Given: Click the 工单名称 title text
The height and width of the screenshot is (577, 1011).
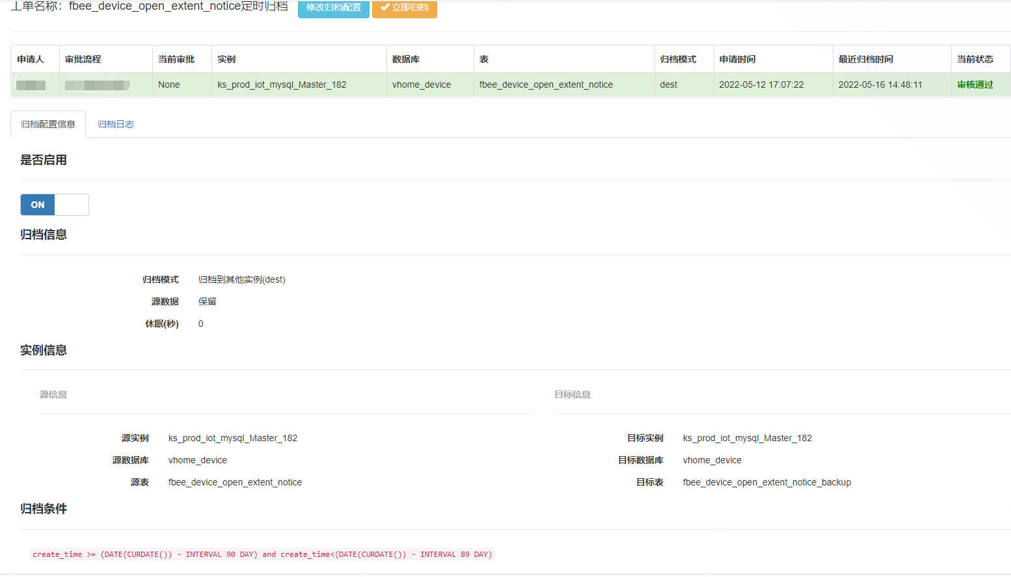Looking at the screenshot, I should [x=150, y=6].
